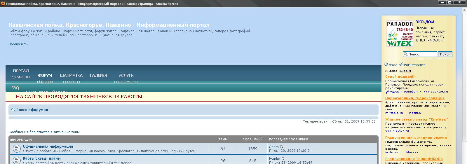The width and height of the screenshot is (467, 164).
Task: Open the Гидроизоляция, жидкая резина ad
Action: (416, 137)
